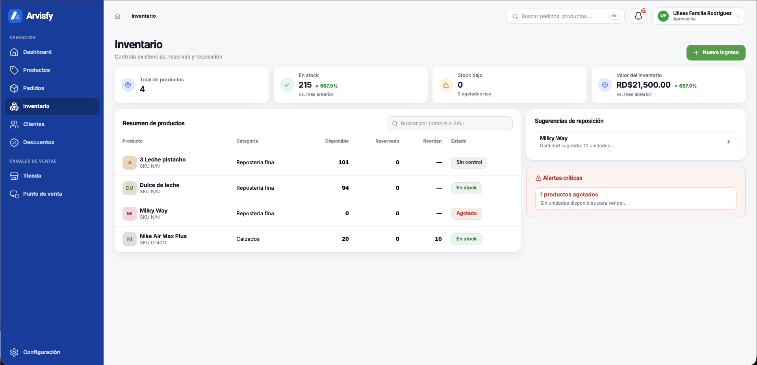Viewport: 757px width, 365px height.
Task: Open the Clientes section
Action: 52,124
